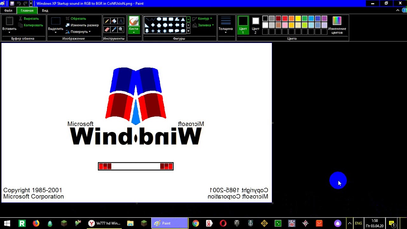Select the Magnifier tool
The image size is (407, 229).
coord(121,29)
